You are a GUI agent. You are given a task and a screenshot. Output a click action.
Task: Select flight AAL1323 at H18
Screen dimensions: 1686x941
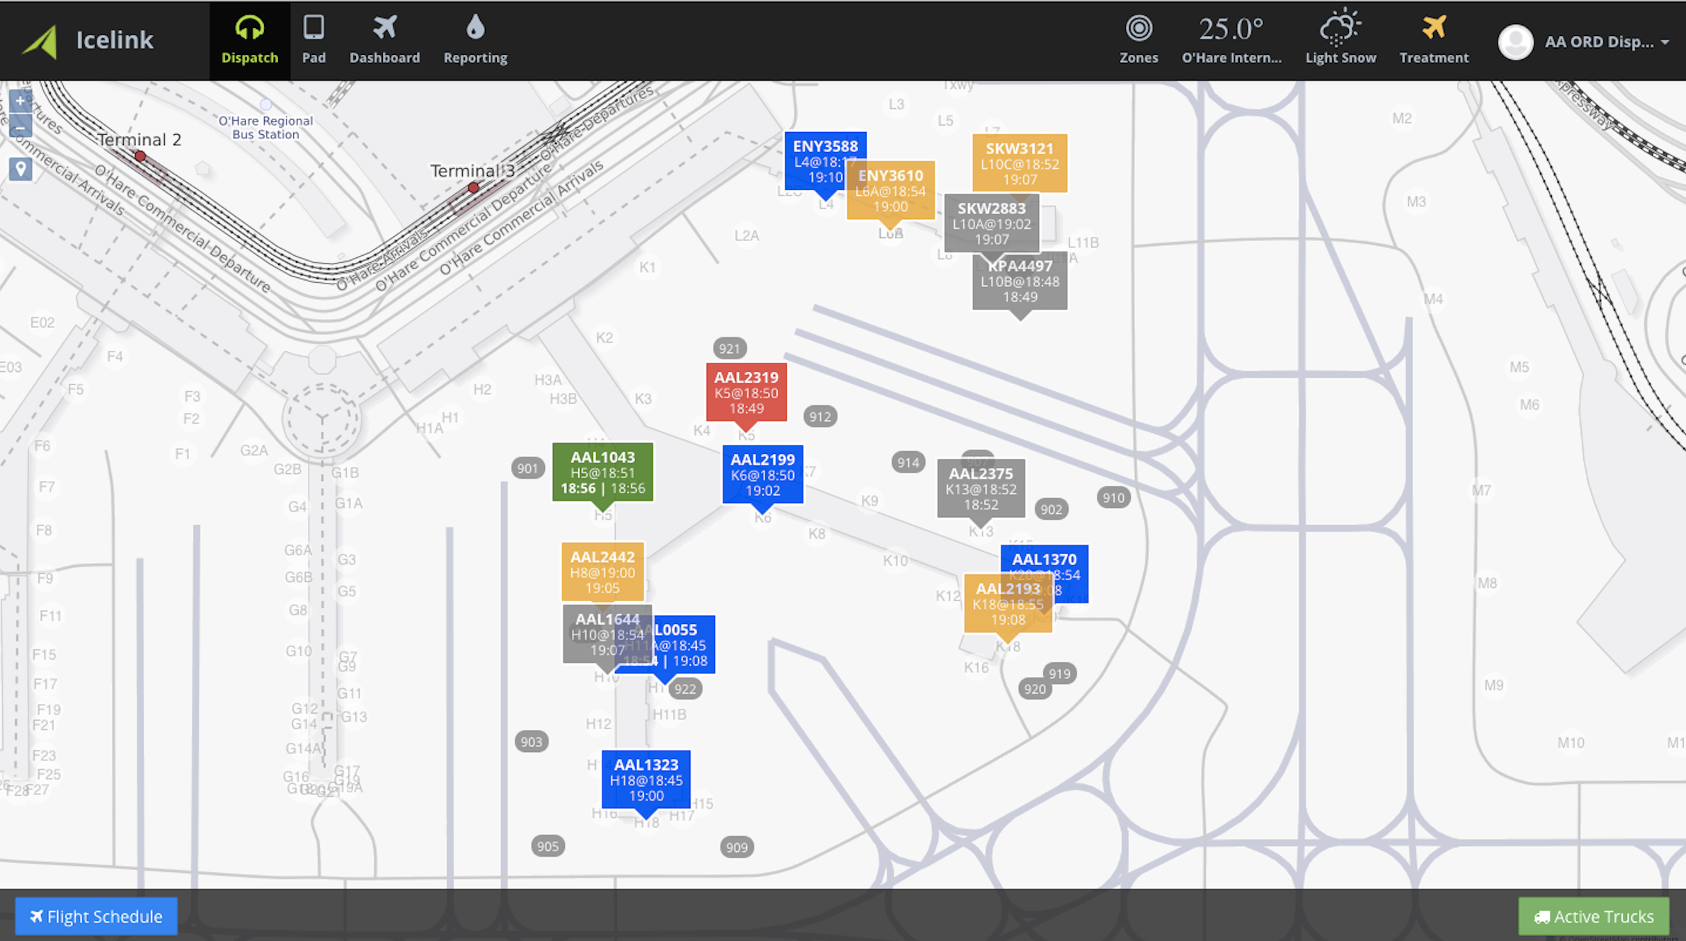point(646,780)
